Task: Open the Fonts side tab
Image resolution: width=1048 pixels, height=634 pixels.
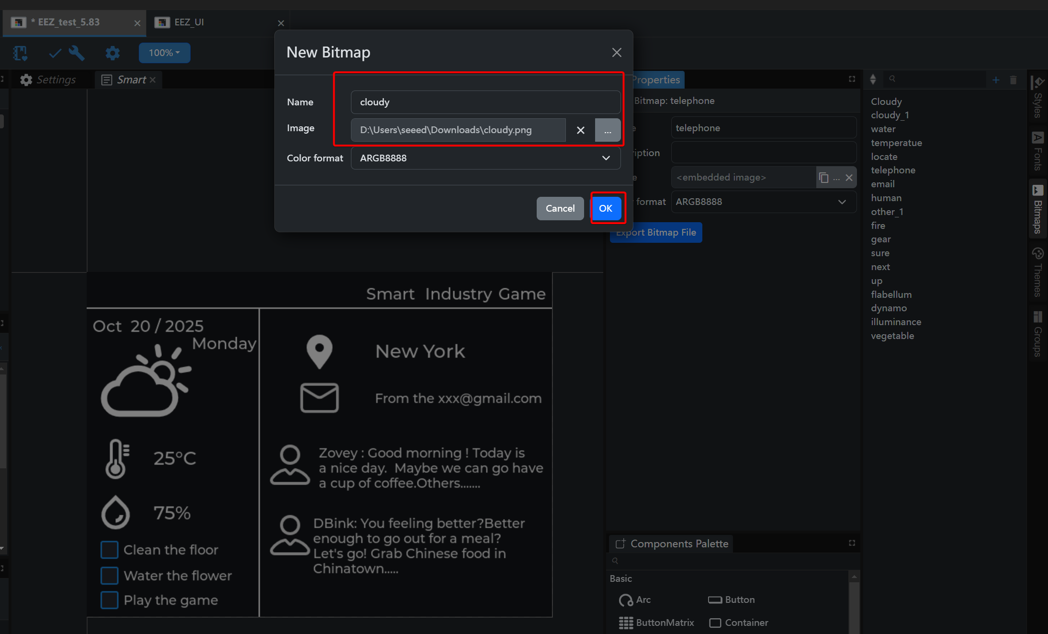Action: tap(1037, 151)
